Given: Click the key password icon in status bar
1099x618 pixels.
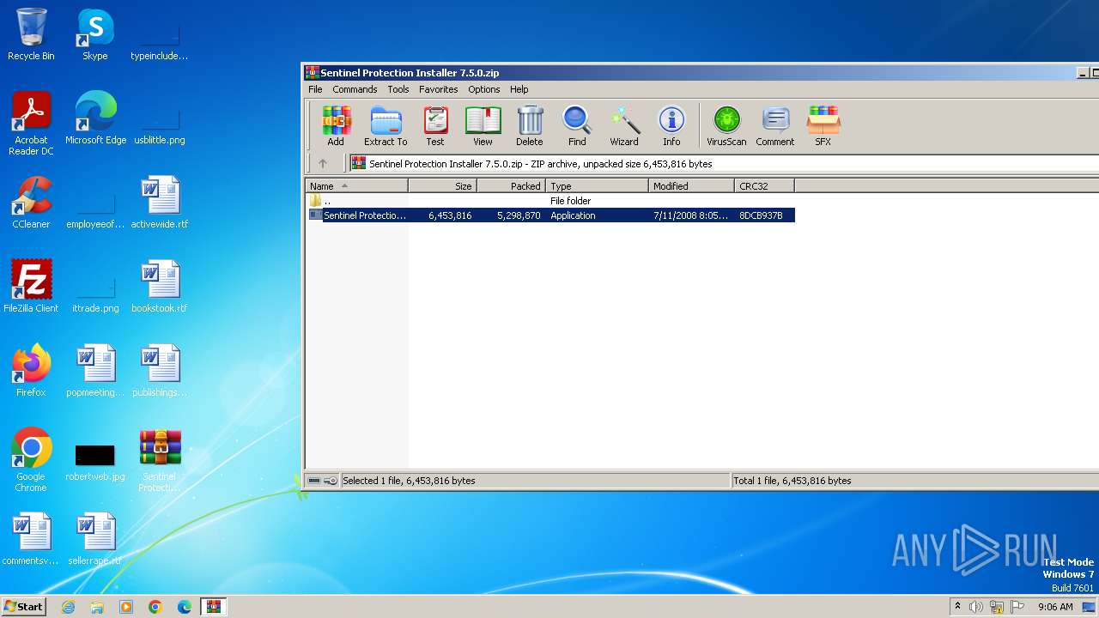Looking at the screenshot, I should [x=331, y=481].
